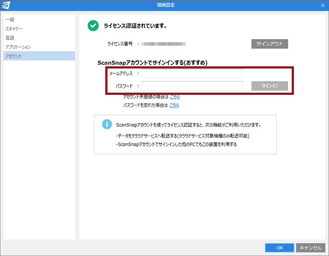This screenshot has width=329, height=256.
Task: Open the こちら link for forgotten password
Action: [174, 105]
